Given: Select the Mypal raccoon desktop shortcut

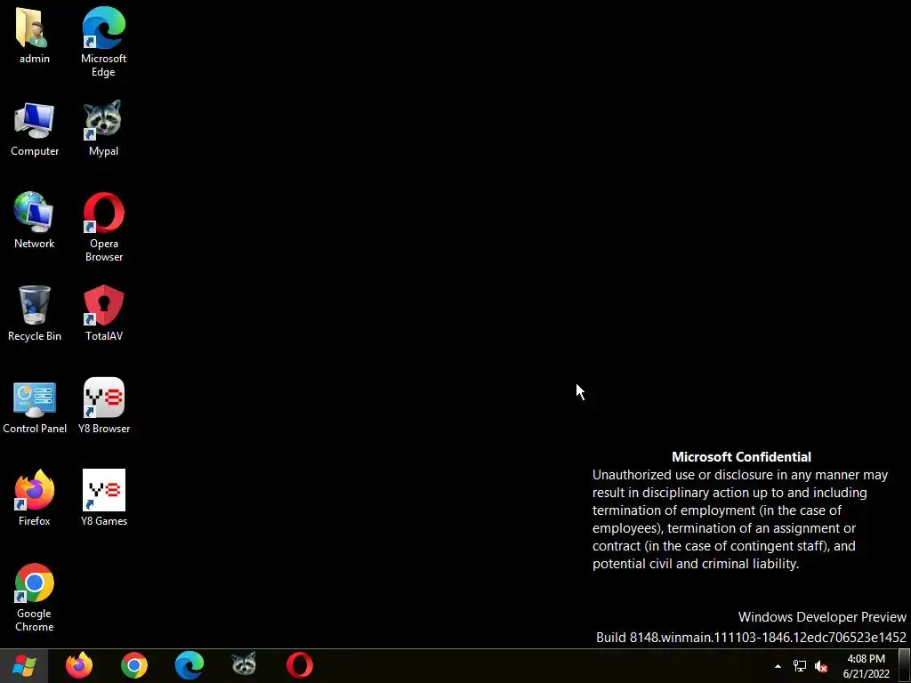Looking at the screenshot, I should tap(103, 129).
